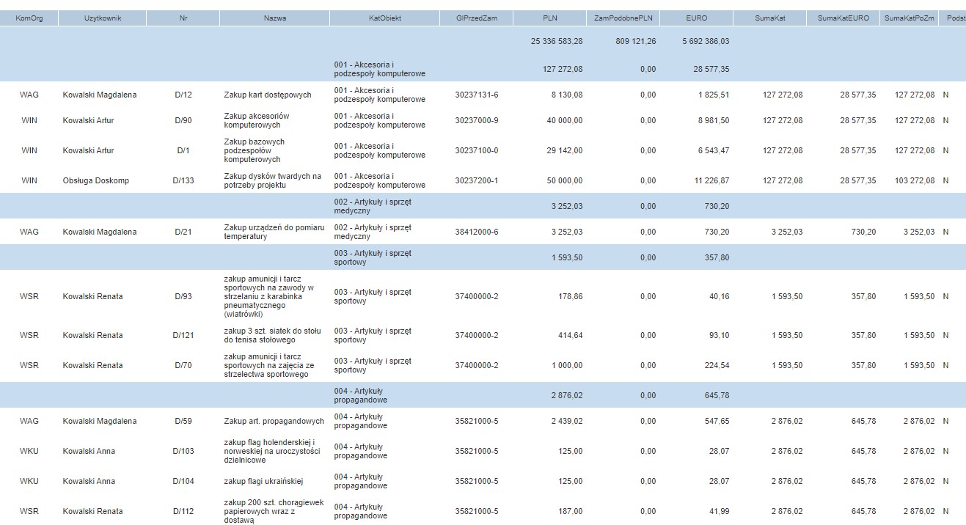
Task: Click amount 40 000,00
Action: click(565, 120)
